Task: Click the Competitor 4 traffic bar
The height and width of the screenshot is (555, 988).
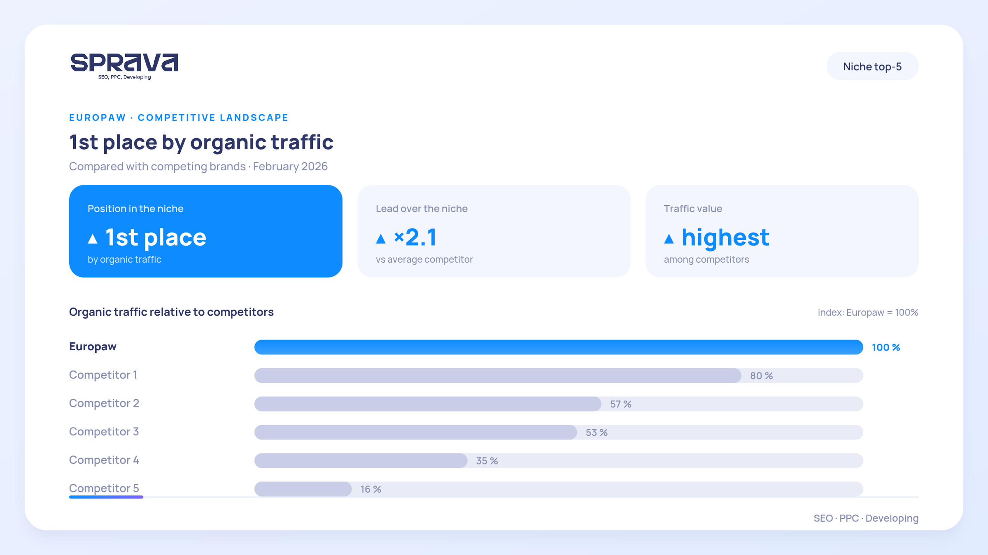Action: (x=361, y=461)
